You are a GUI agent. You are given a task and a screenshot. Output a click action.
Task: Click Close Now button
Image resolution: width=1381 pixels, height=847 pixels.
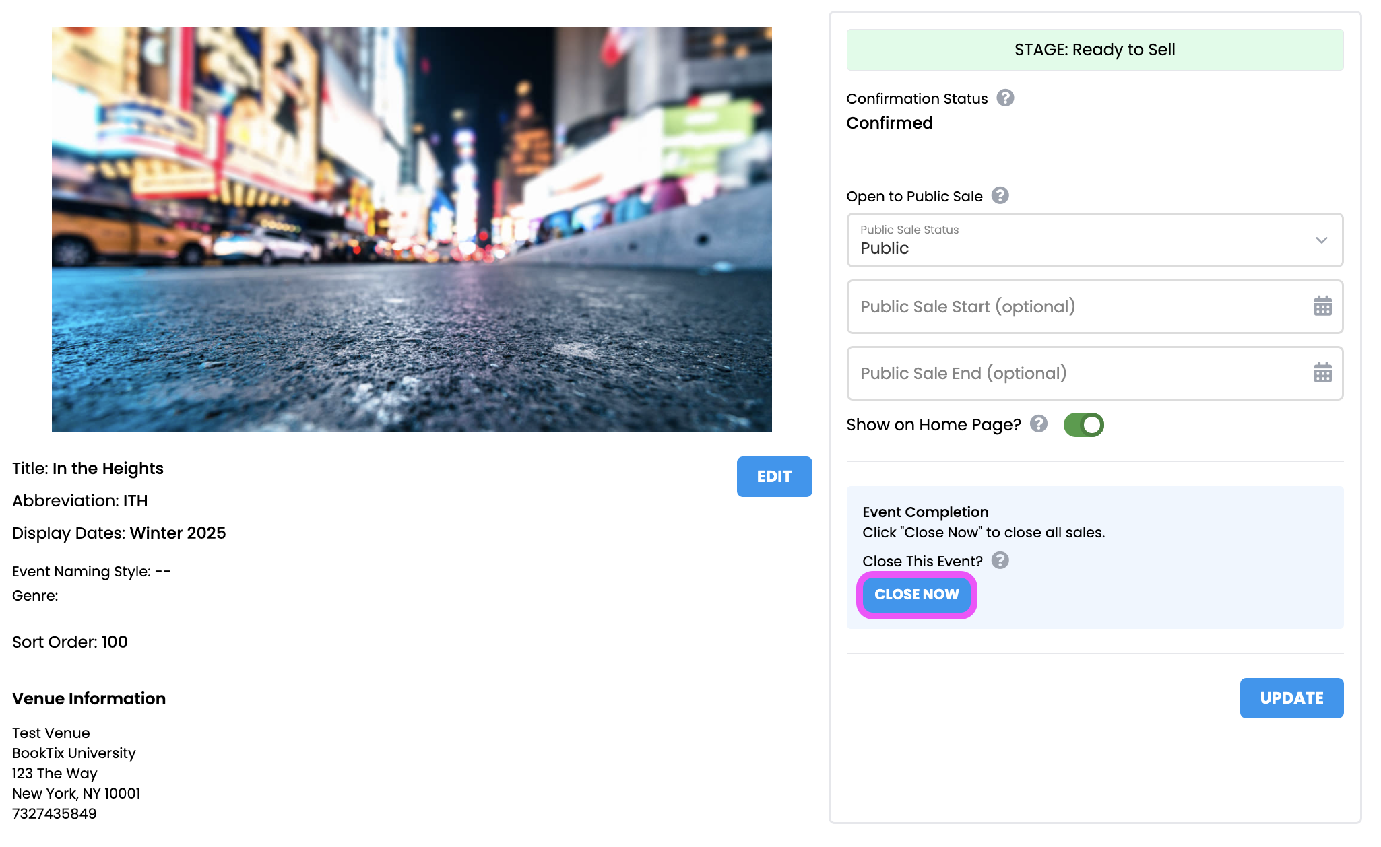click(x=916, y=595)
